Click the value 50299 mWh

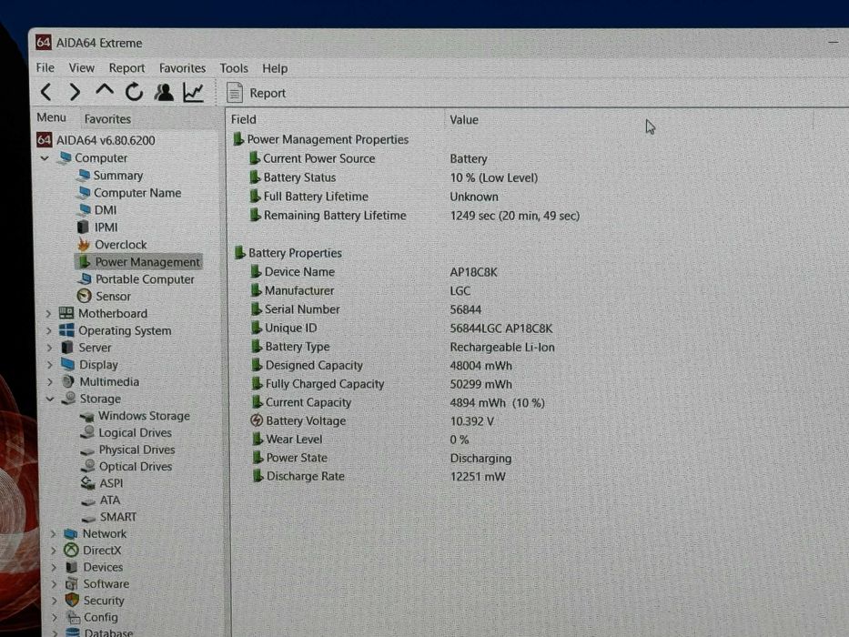click(480, 385)
